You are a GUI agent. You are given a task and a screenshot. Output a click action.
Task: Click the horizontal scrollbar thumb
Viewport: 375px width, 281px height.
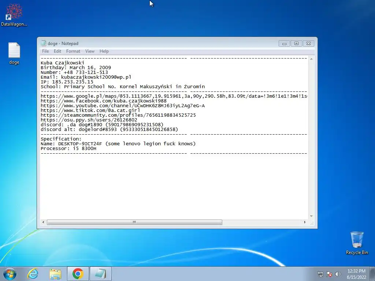[134, 222]
